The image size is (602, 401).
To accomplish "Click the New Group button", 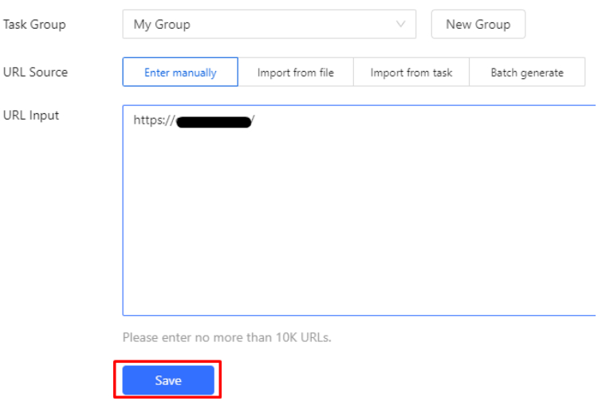I will coord(478,24).
